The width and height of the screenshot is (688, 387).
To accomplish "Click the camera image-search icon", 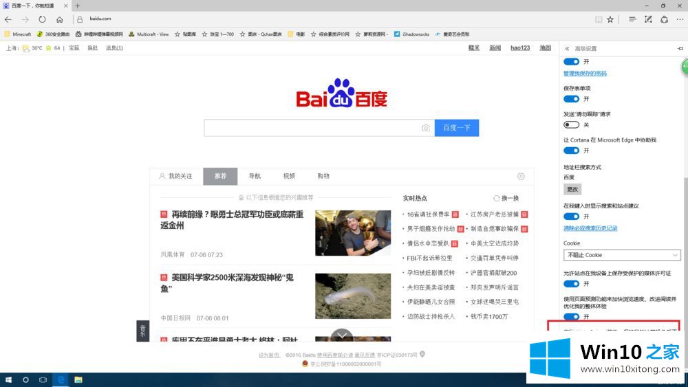I will pyautogui.click(x=426, y=128).
